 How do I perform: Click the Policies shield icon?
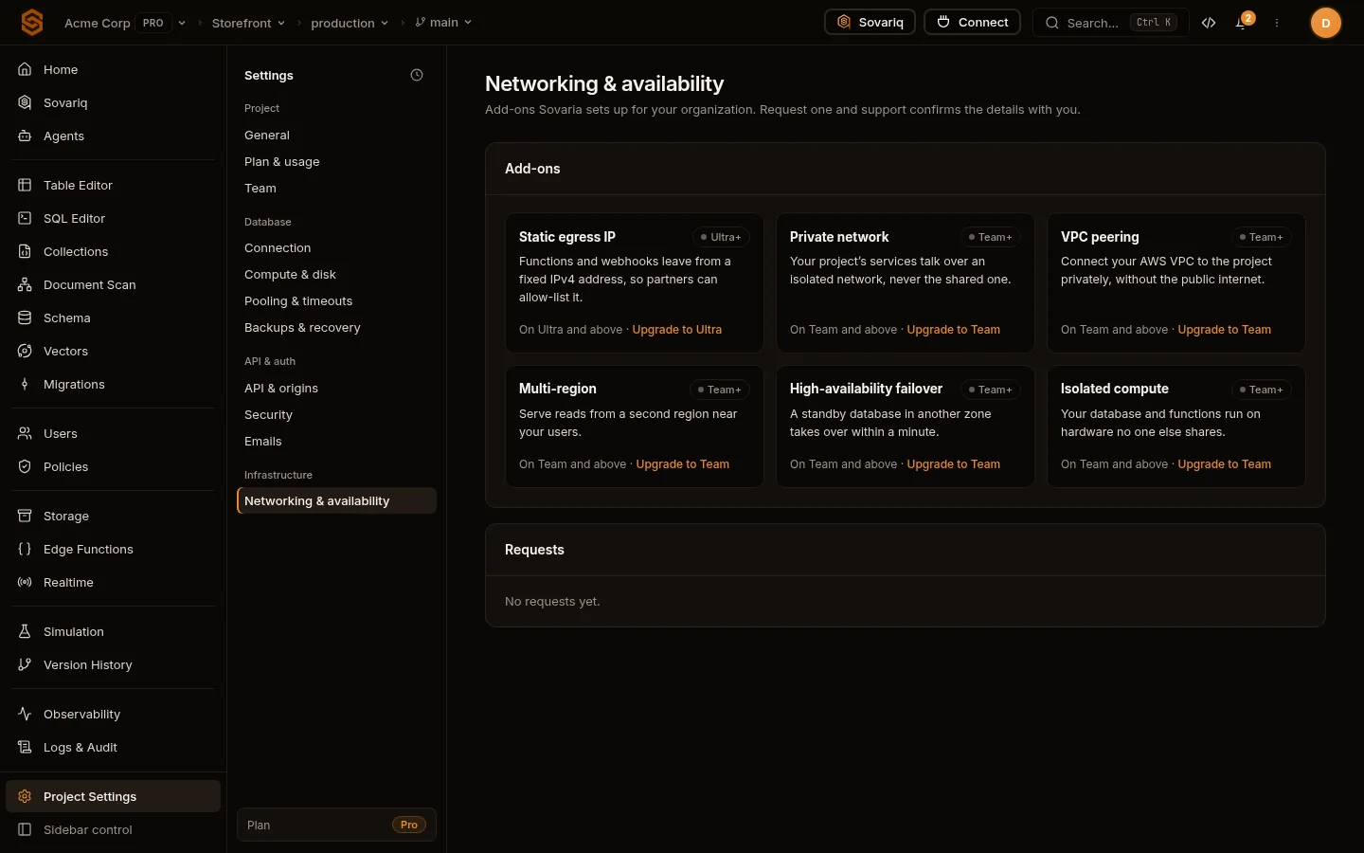pyautogui.click(x=25, y=466)
